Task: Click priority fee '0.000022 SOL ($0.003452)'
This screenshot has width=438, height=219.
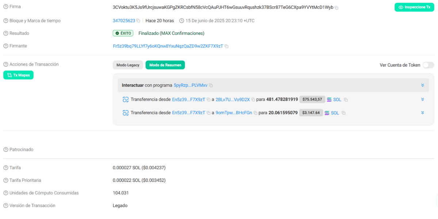Action: 139,180
